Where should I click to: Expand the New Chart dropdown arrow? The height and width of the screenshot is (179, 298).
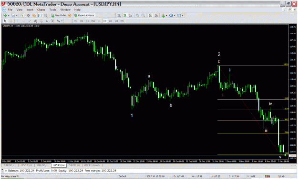tap(9, 16)
